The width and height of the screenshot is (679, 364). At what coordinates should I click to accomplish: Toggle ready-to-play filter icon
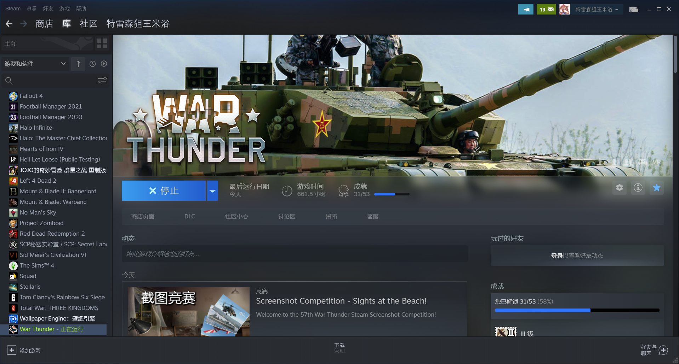click(x=104, y=64)
